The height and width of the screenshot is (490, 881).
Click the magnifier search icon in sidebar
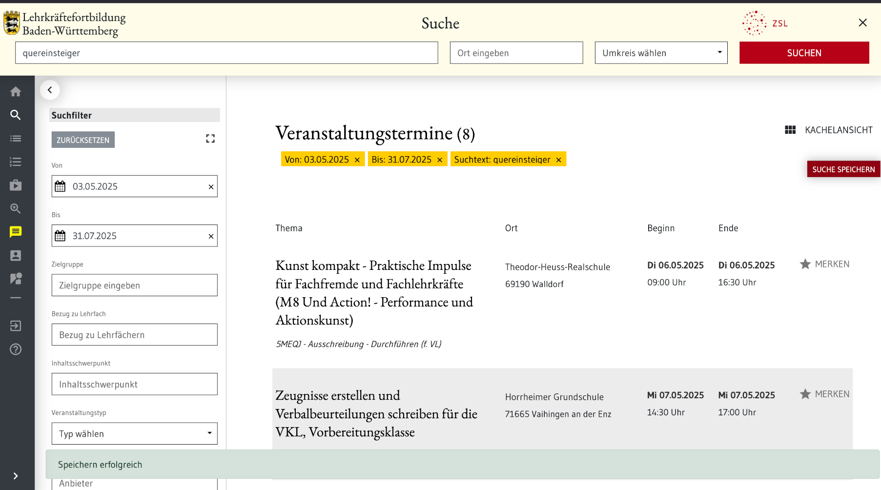(x=16, y=115)
